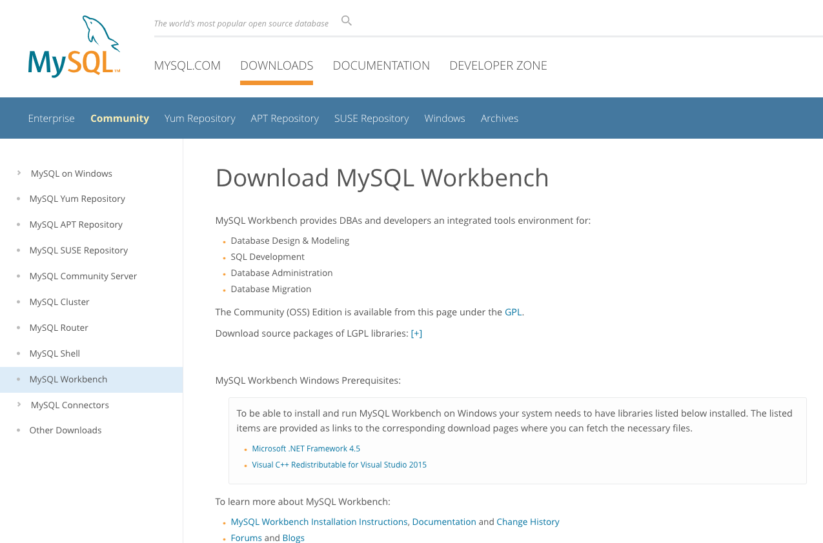Open the Yum Repository tab
Image resolution: width=823 pixels, height=543 pixels.
(200, 118)
